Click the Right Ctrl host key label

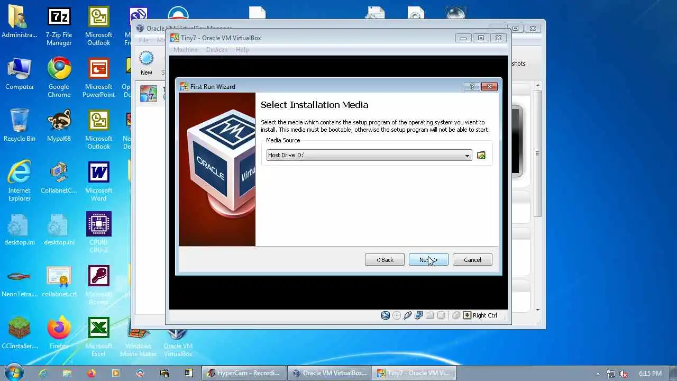tap(485, 315)
